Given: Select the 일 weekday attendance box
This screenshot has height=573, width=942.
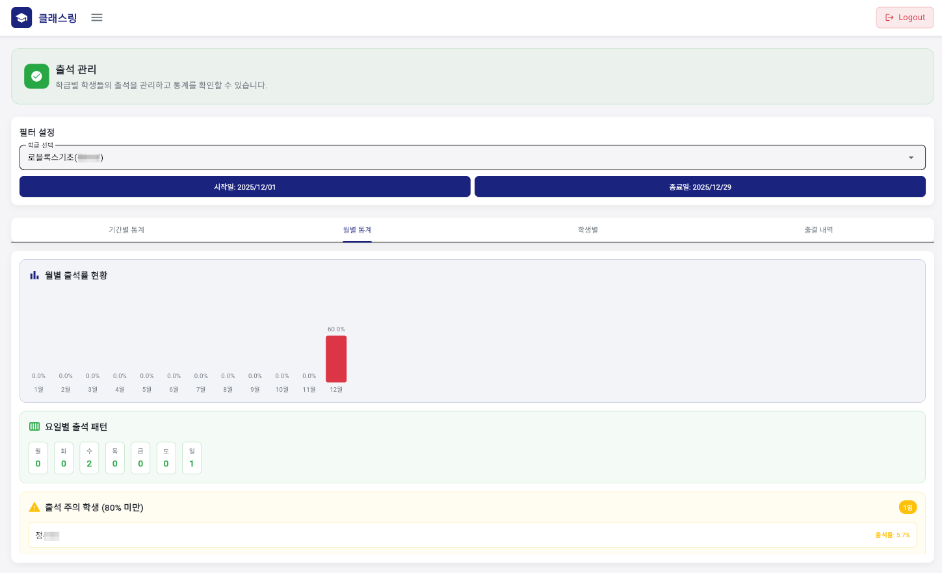Looking at the screenshot, I should pos(192,458).
